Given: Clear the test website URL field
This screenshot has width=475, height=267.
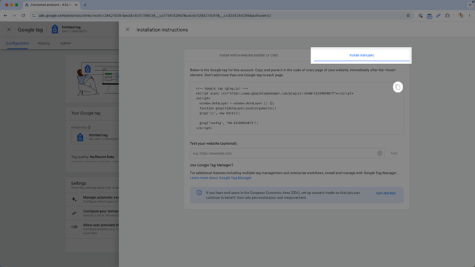Looking at the screenshot, I should click(380, 153).
